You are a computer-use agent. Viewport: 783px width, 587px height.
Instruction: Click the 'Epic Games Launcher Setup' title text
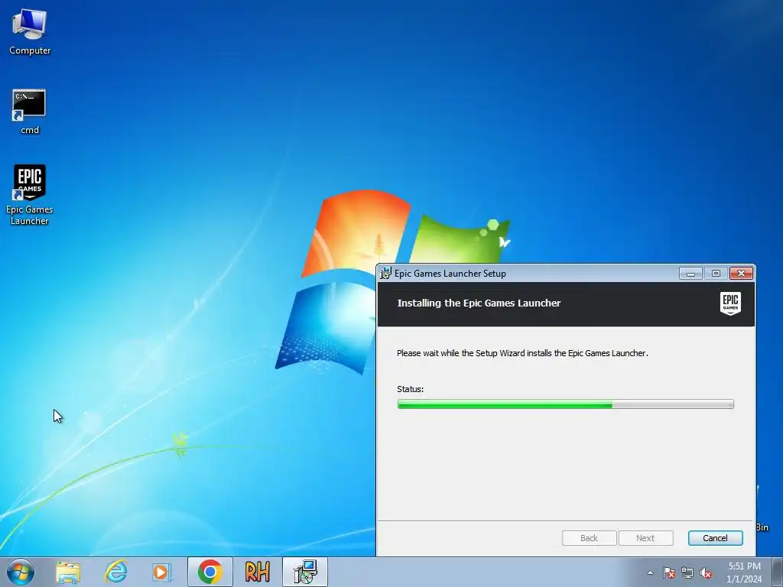(x=450, y=274)
